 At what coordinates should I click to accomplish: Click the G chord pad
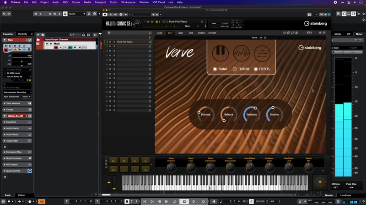(145, 161)
